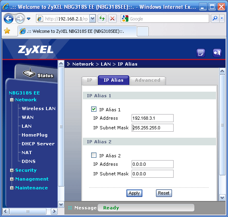Open the recent pages dropdown arrow

click(29, 19)
